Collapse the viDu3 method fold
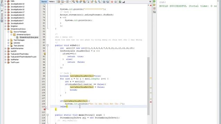The width and height of the screenshot is (221, 124). (x=48, y=45)
